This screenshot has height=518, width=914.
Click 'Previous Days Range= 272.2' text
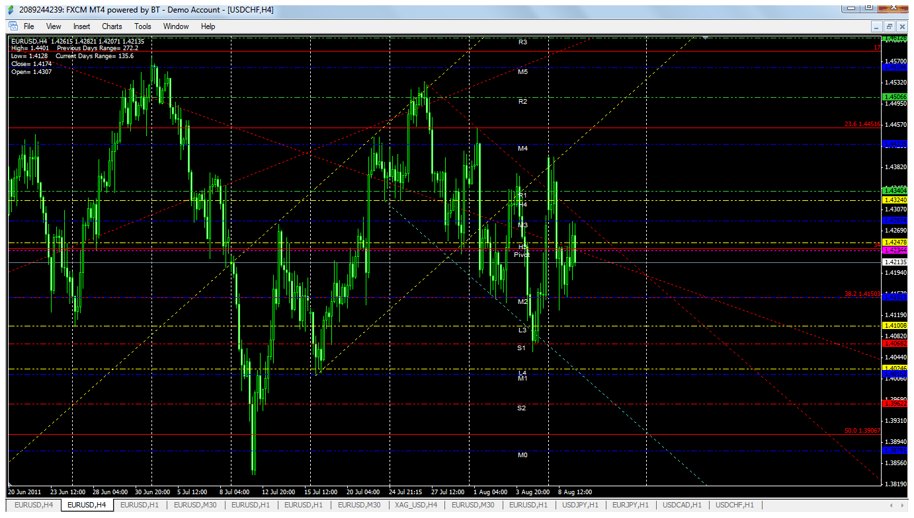(x=97, y=49)
